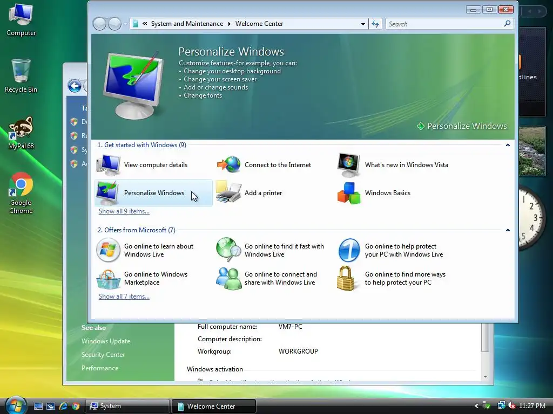Click the Connect to the Internet globe icon
Image resolution: width=553 pixels, height=414 pixels.
229,165
